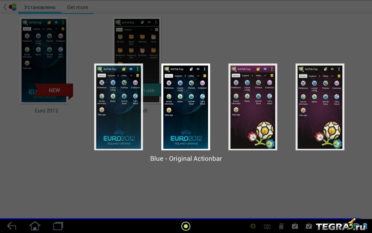The height and width of the screenshot is (233, 372).
Task: Tap the green ring icon in bottom bar
Action: (x=186, y=226)
